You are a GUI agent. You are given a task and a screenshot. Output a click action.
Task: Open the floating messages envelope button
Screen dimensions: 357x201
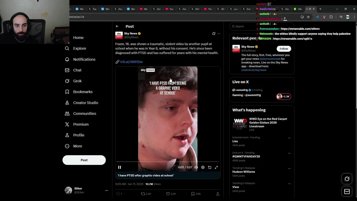click(347, 192)
